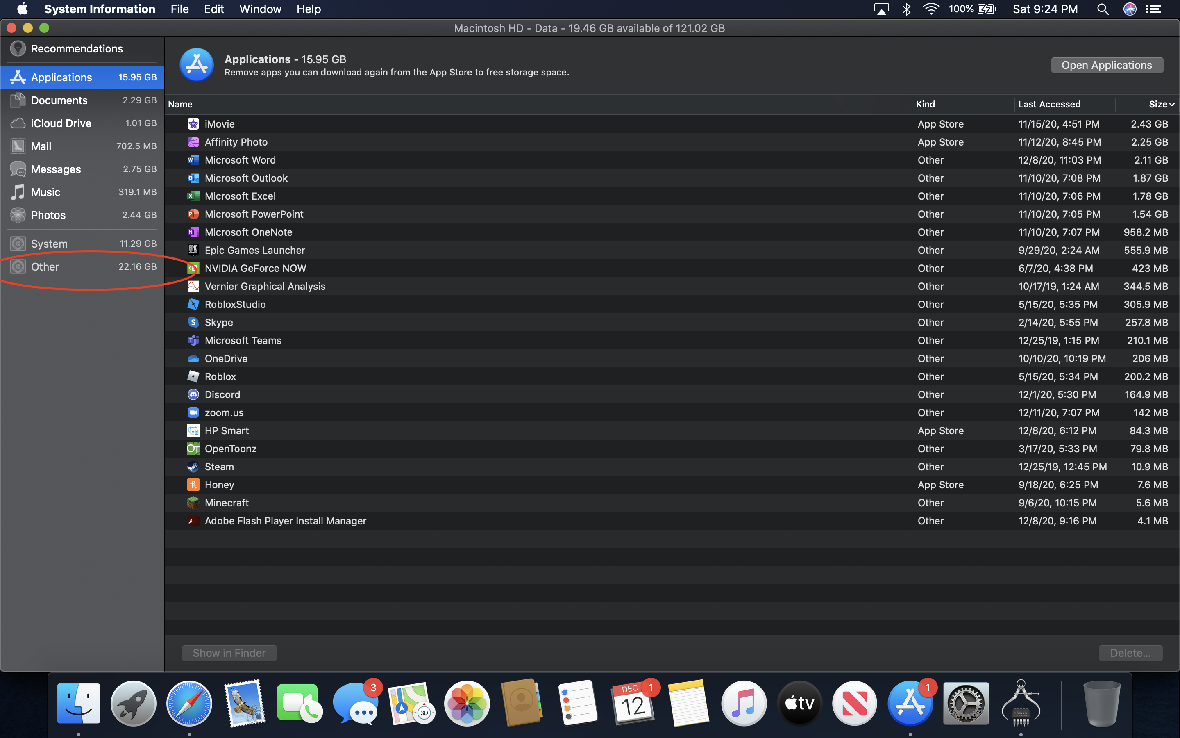Open the App Store from the Dock

(x=911, y=703)
